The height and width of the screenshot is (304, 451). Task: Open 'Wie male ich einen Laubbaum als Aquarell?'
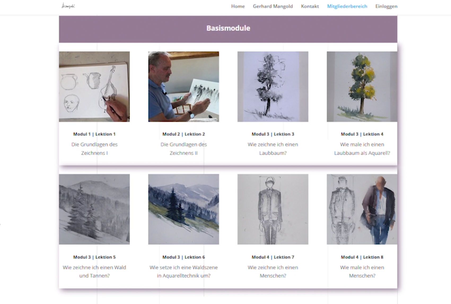click(x=362, y=149)
